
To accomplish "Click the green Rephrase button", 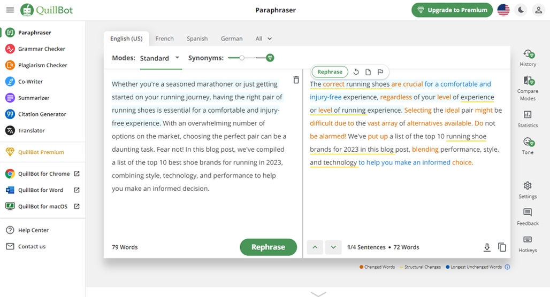I will coord(269,247).
